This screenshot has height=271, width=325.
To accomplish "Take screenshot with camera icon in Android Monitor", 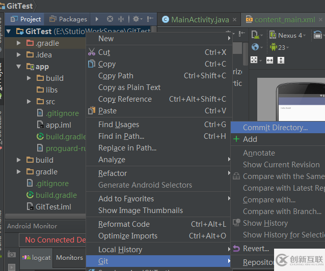I will [12, 254].
